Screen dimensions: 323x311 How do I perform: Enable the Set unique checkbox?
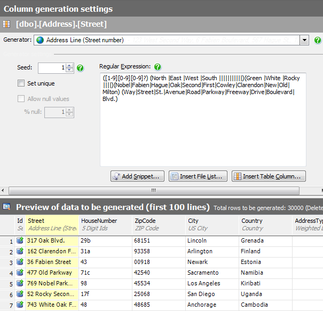click(21, 83)
